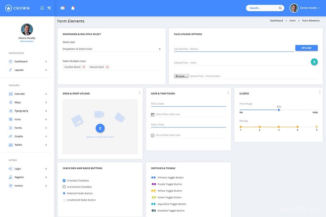
Task: Toggle the Primary Toggle Button
Action: point(154,178)
